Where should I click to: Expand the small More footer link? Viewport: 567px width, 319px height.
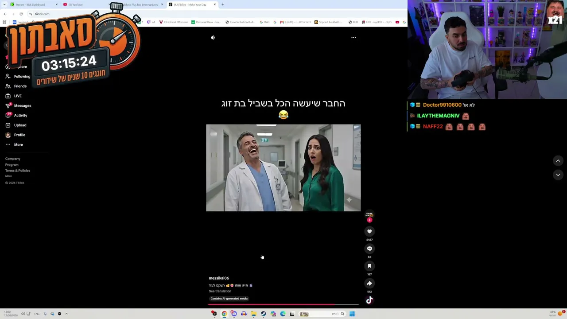(x=8, y=176)
